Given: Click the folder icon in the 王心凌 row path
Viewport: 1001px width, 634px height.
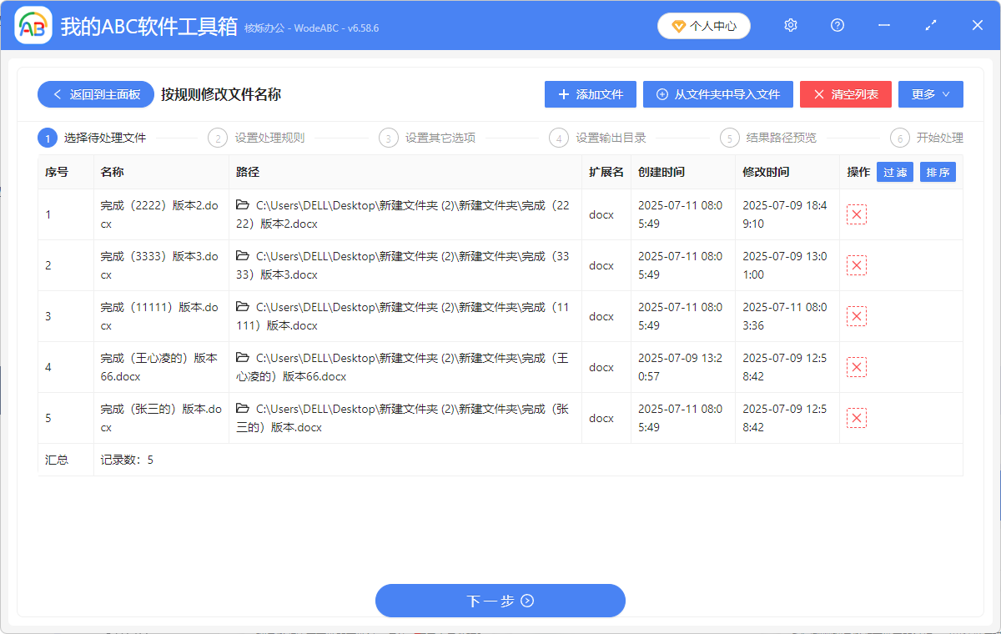Looking at the screenshot, I should [x=243, y=358].
